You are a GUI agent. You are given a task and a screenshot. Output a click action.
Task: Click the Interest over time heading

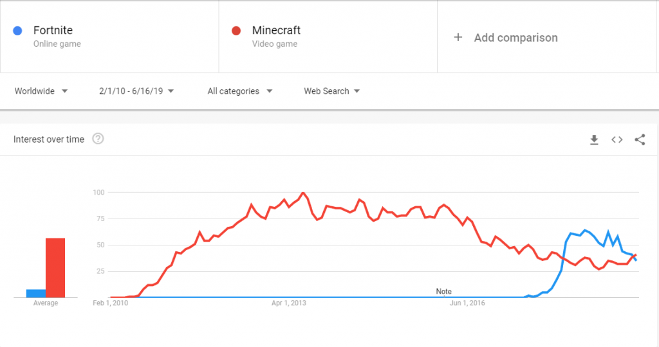coord(49,139)
